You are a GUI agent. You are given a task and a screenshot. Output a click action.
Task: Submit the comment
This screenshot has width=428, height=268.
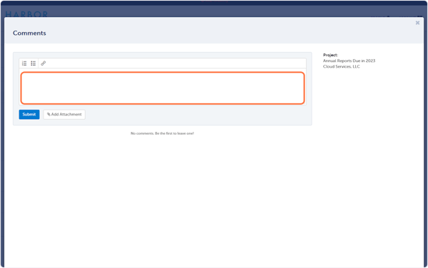coord(29,115)
